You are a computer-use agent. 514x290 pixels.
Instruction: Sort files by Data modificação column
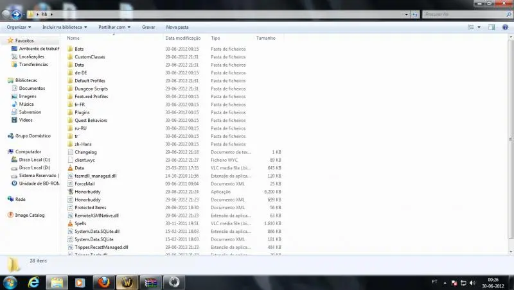click(x=182, y=38)
